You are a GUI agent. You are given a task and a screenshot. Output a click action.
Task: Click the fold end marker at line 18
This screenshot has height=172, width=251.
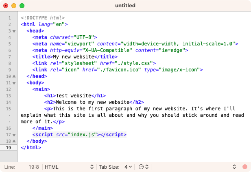click(x=14, y=141)
